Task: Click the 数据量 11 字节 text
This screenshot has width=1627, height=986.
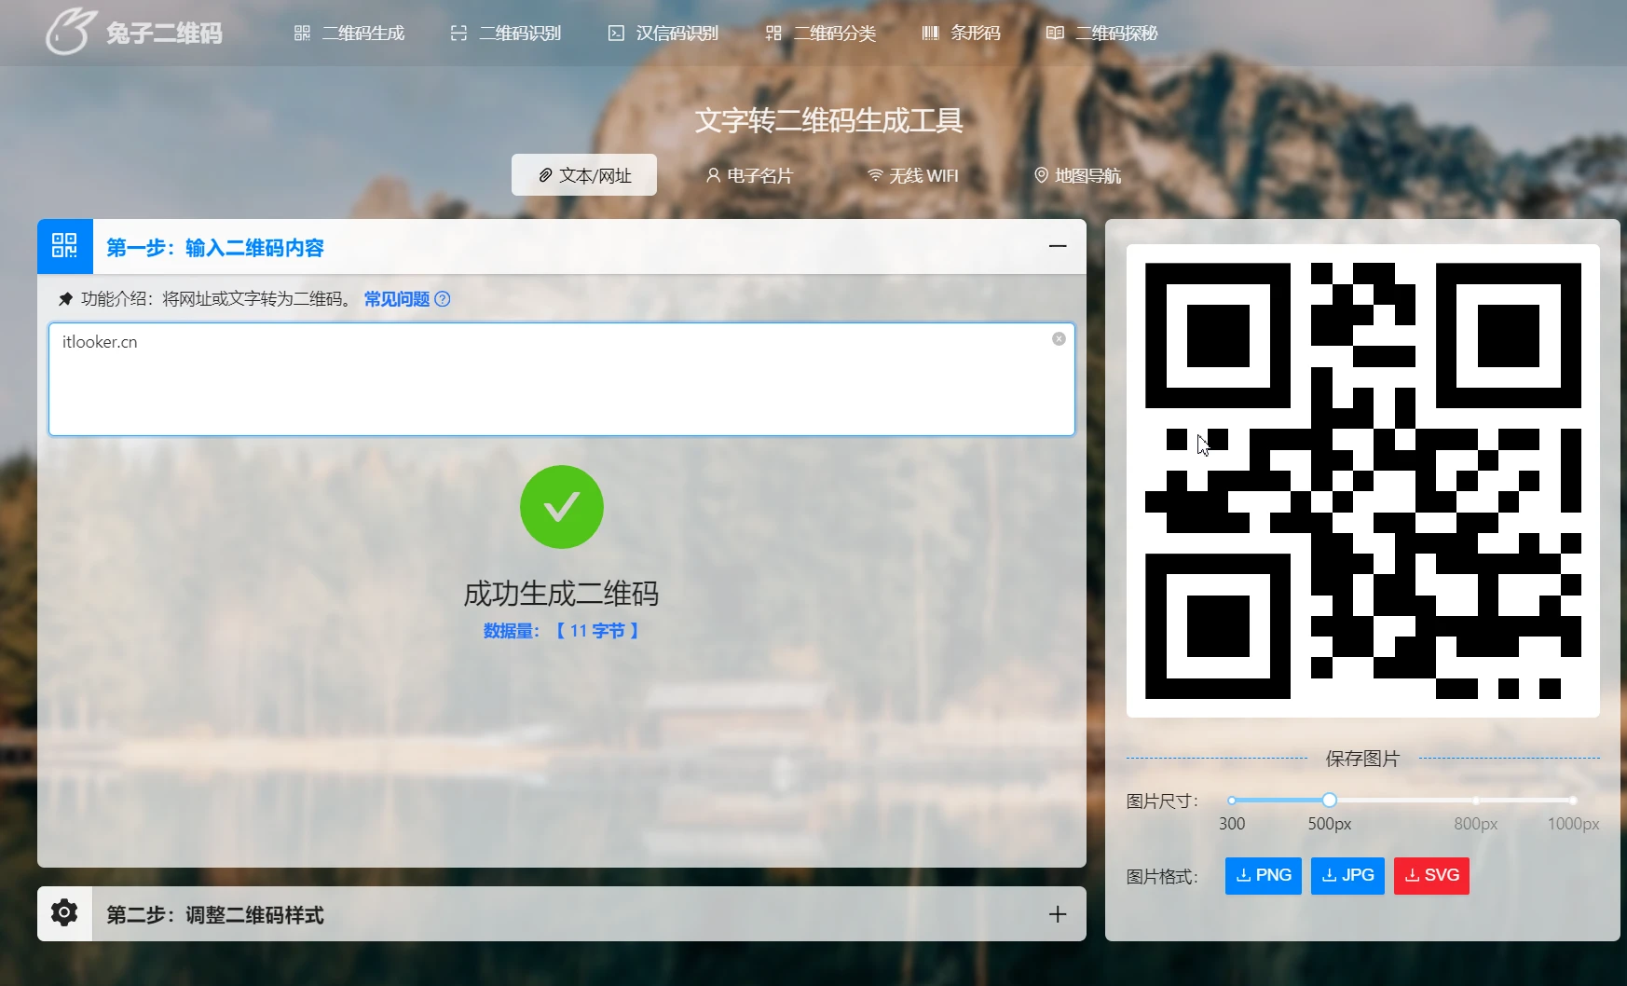Action: pos(562,631)
